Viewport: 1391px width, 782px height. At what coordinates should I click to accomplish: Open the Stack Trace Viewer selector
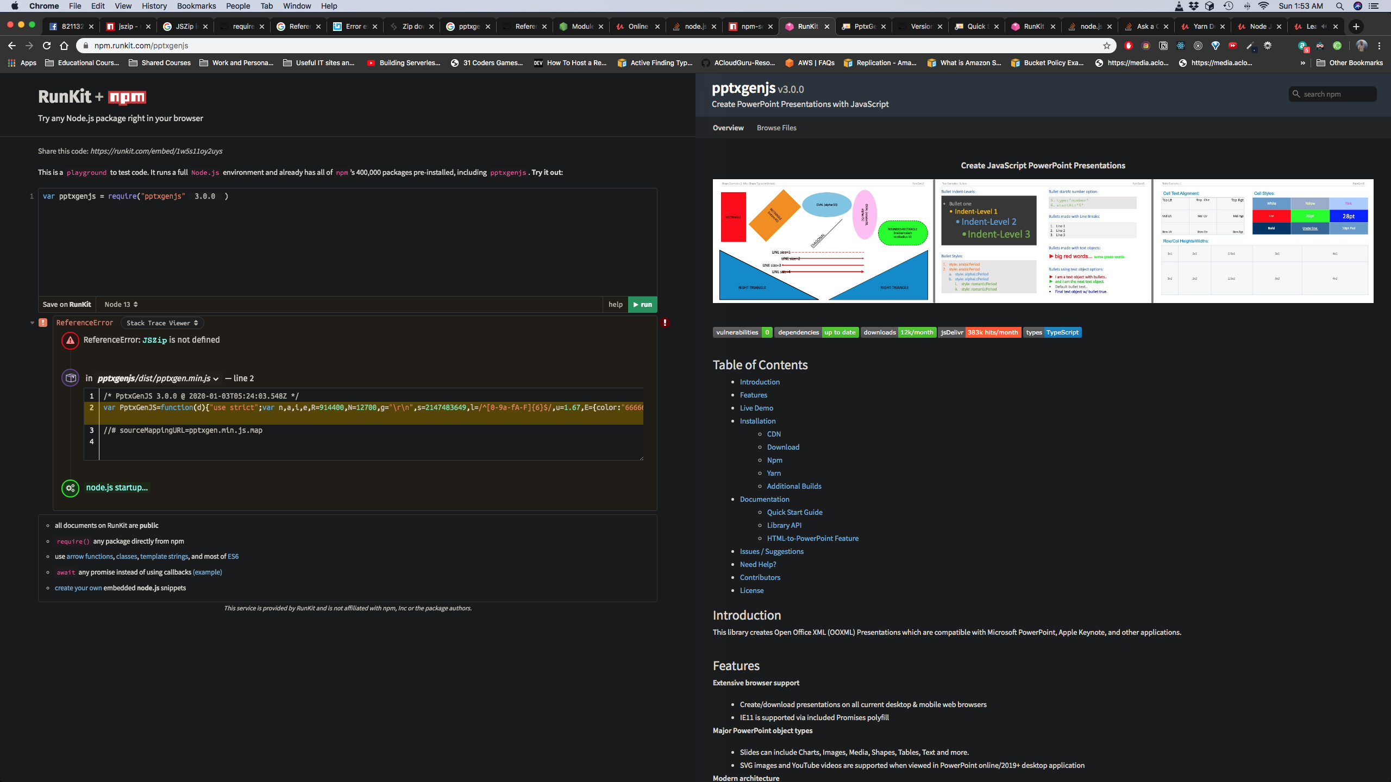coord(161,323)
